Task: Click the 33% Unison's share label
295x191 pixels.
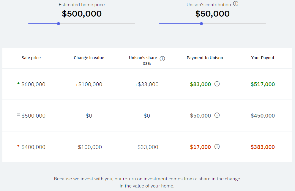Action: (147, 64)
